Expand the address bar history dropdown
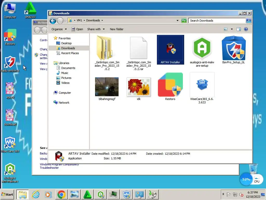 tap(177, 21)
